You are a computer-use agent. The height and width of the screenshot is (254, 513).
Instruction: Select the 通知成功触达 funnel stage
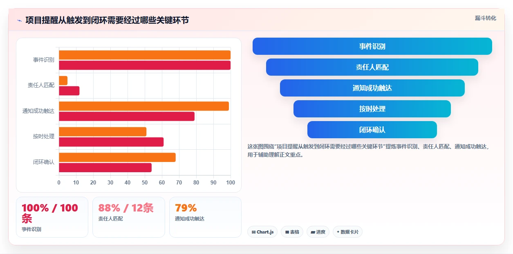pyautogui.click(x=372, y=88)
